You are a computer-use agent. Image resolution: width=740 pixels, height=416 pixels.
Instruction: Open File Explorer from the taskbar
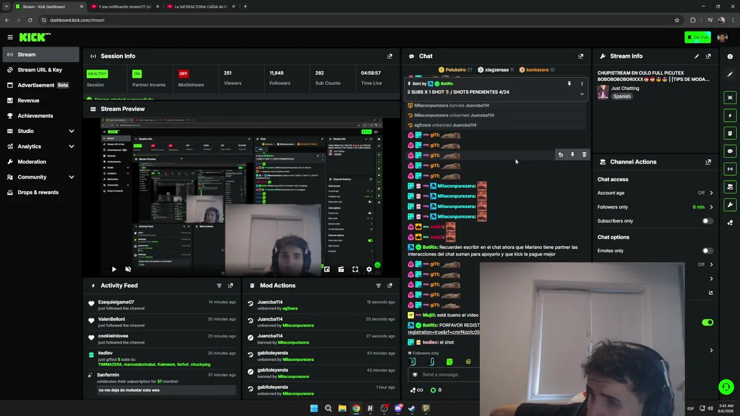coord(342,408)
